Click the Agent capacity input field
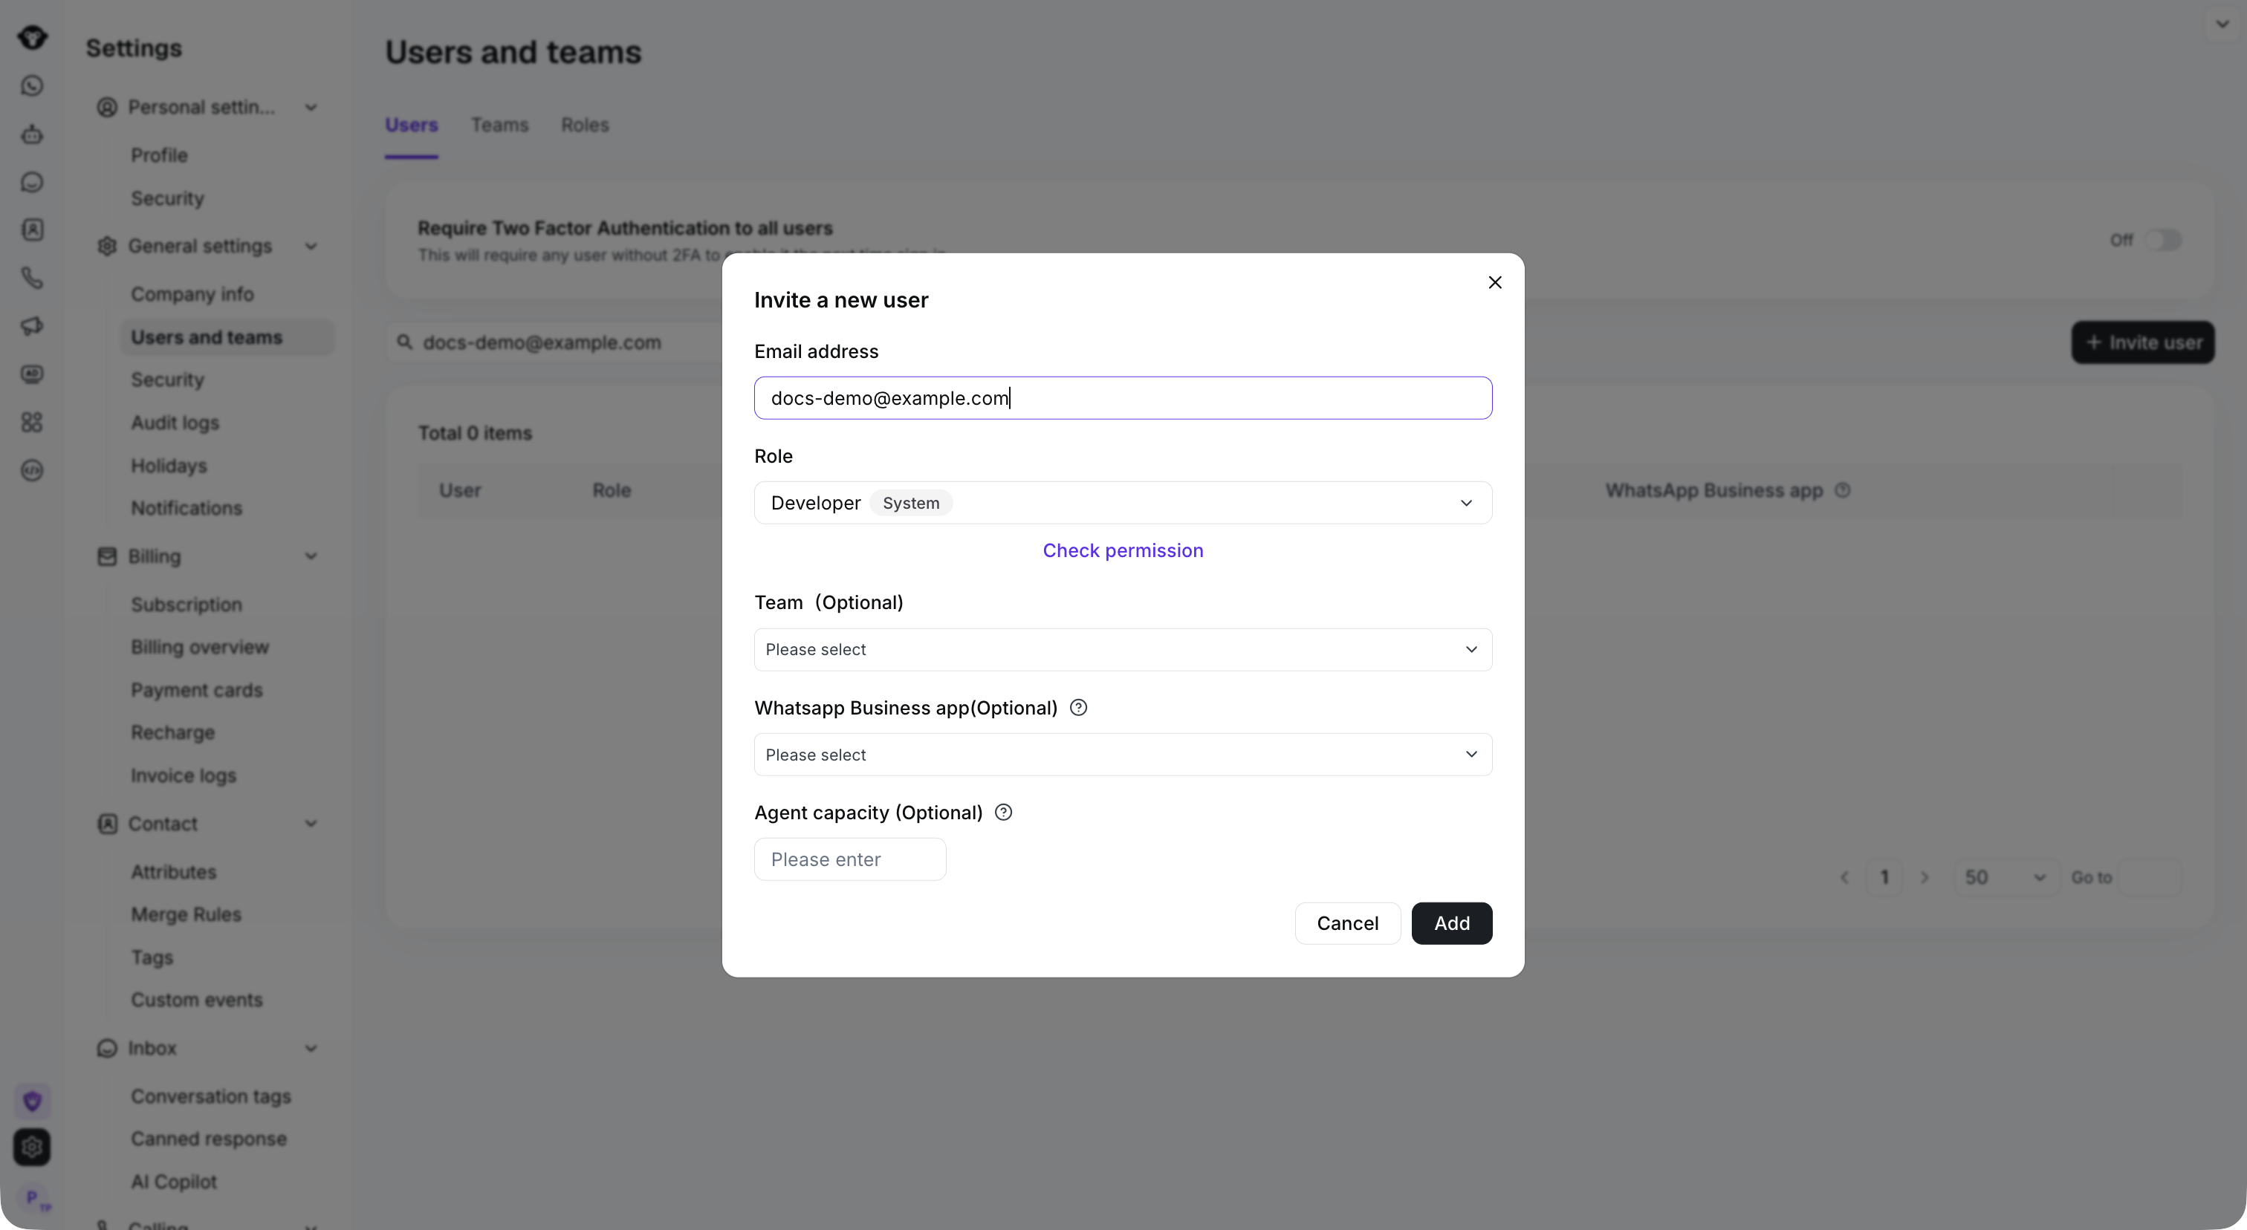Viewport: 2247px width, 1230px height. 849,859
